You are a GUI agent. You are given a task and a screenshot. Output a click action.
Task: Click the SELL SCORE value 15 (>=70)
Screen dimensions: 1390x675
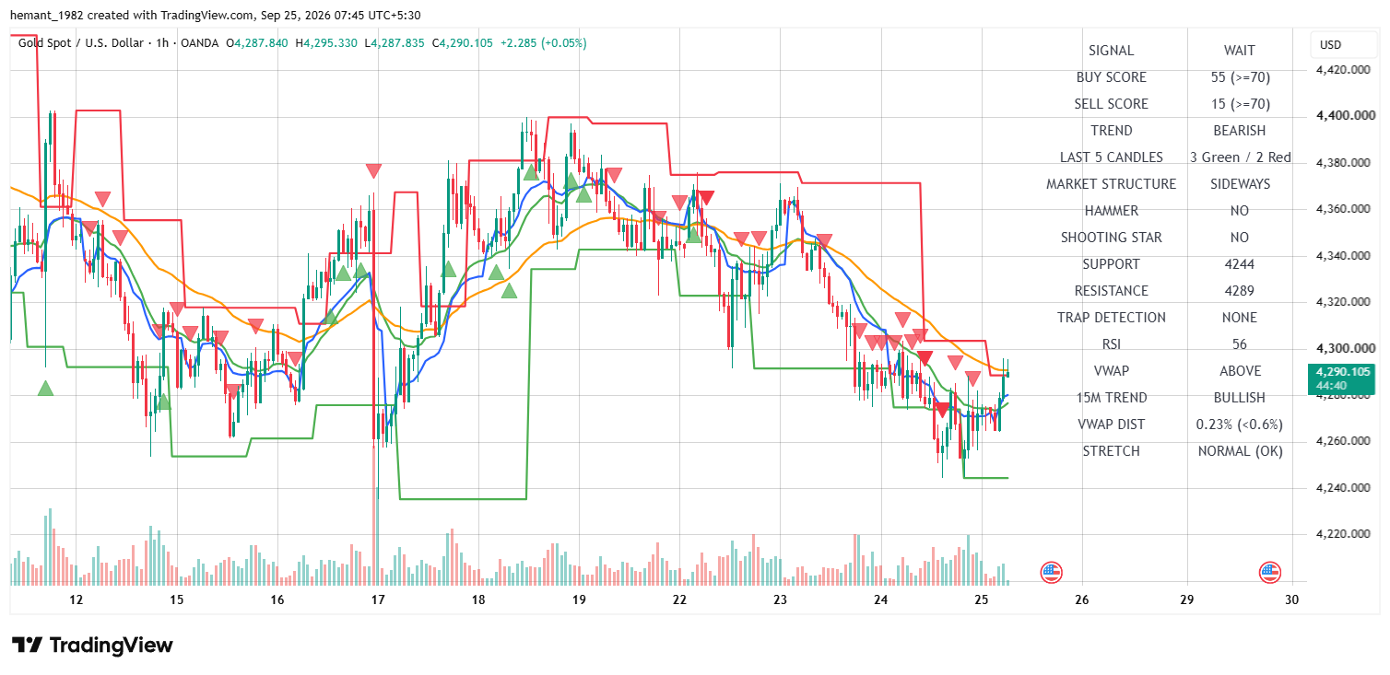1240,104
